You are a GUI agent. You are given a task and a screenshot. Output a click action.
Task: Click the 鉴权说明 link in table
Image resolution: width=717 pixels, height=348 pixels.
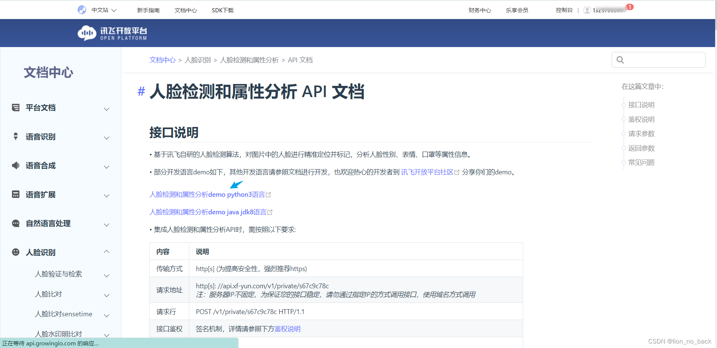[x=288, y=329]
